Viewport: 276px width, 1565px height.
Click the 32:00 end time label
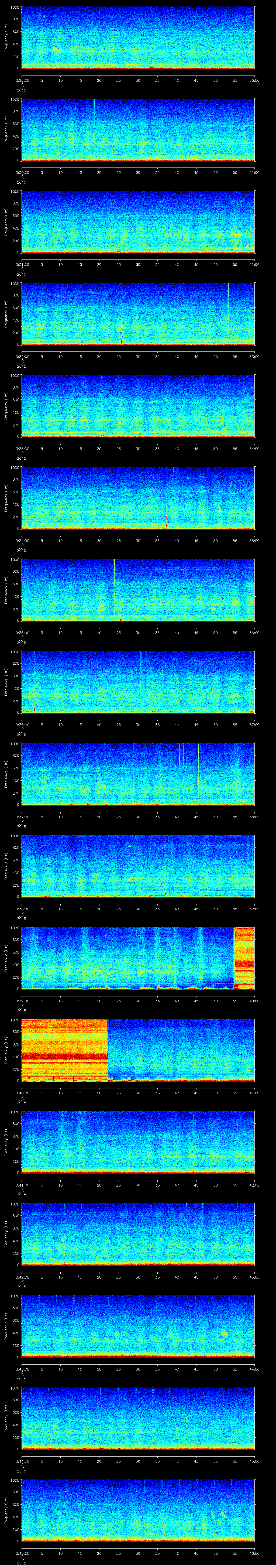[255, 264]
